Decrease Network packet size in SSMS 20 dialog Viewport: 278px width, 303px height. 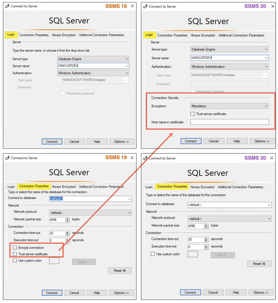point(206,227)
